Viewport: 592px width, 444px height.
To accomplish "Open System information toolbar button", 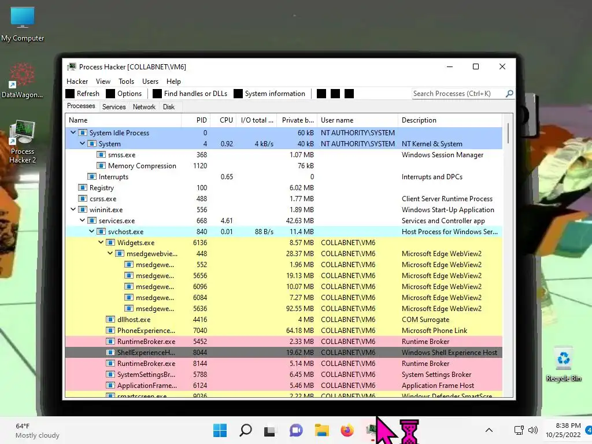I will tap(269, 94).
